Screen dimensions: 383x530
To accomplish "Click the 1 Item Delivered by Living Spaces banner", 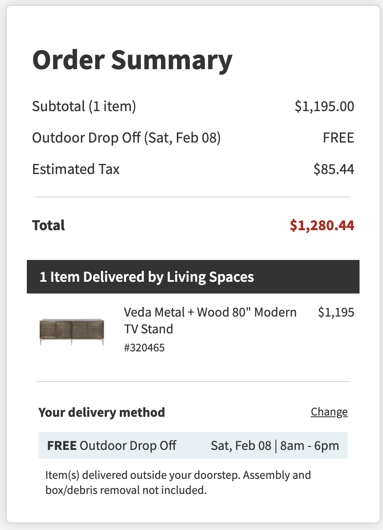I will tap(193, 277).
